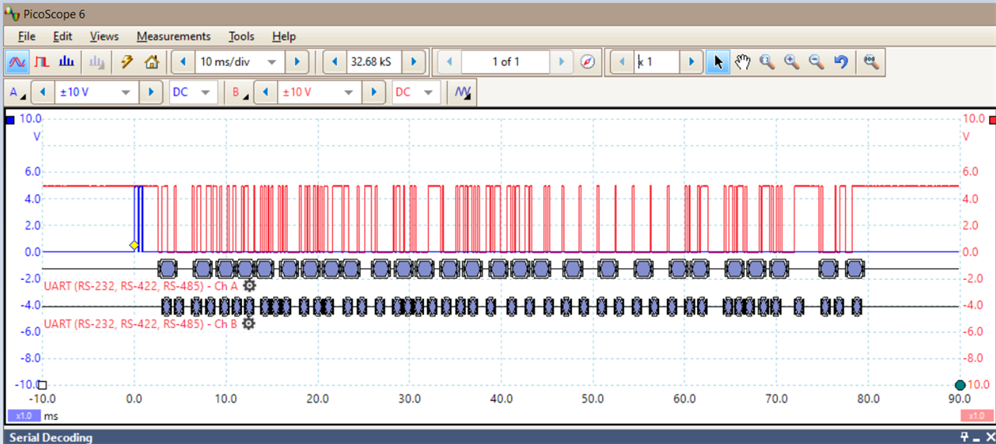Select the window zoom magnifier tool
The height and width of the screenshot is (444, 996).
coord(767,61)
